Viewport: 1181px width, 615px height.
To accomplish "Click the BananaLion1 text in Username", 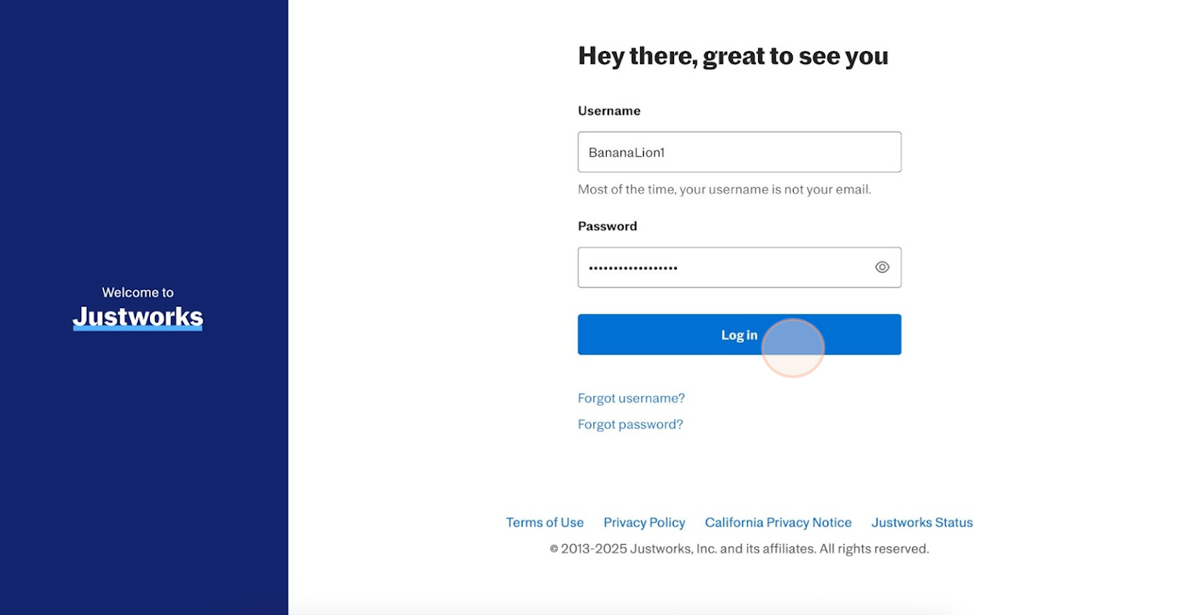I will (x=627, y=153).
